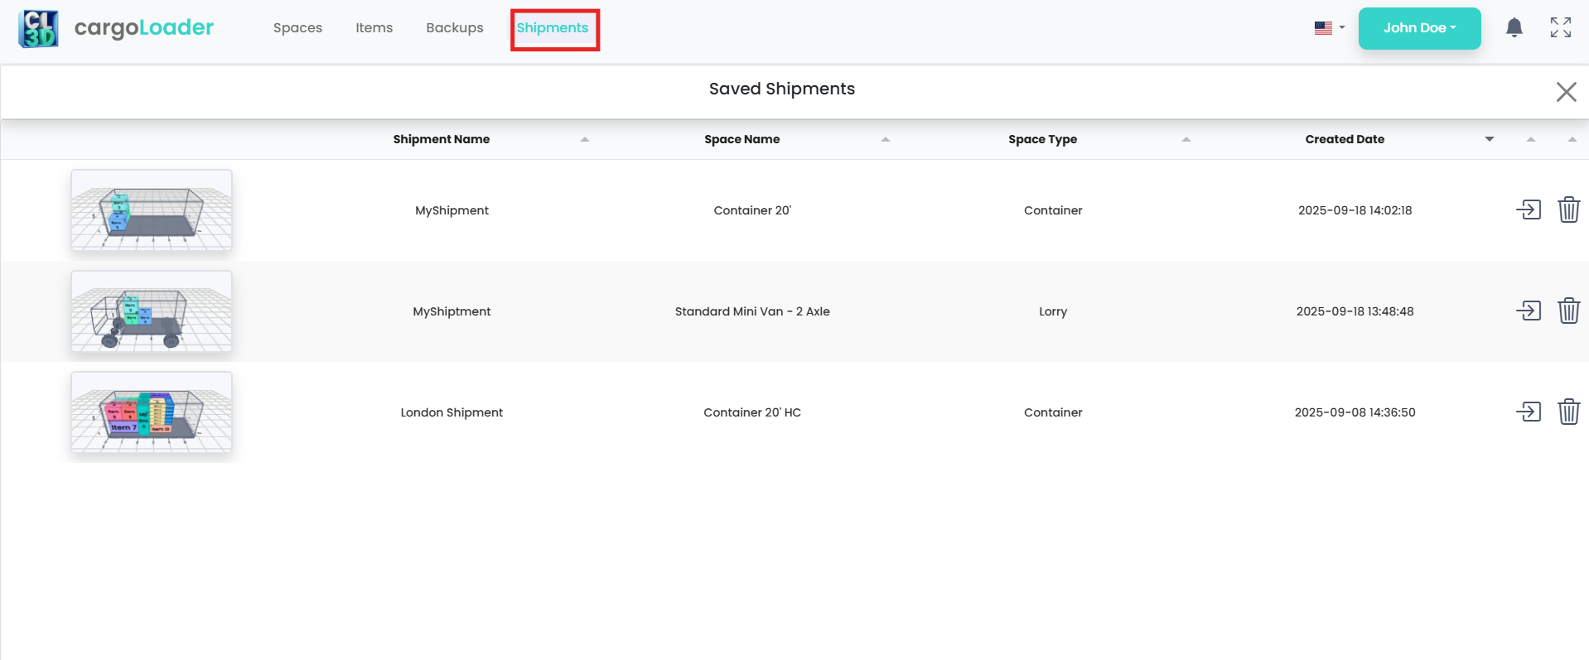
Task: Delete the MyShiptment lorry shipment
Action: [x=1568, y=311]
